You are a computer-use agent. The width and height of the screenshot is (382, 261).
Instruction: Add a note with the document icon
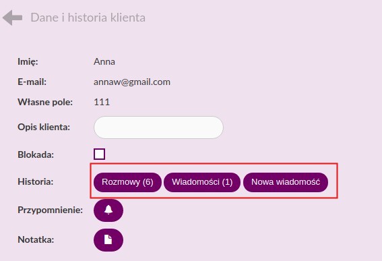point(108,240)
